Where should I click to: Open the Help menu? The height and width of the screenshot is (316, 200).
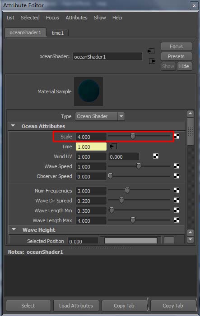click(117, 18)
